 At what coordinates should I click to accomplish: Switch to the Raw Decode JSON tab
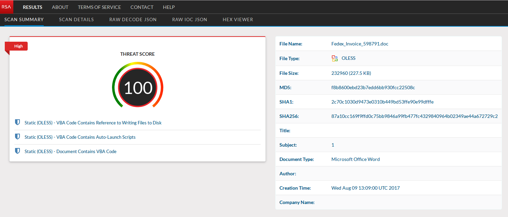point(133,19)
